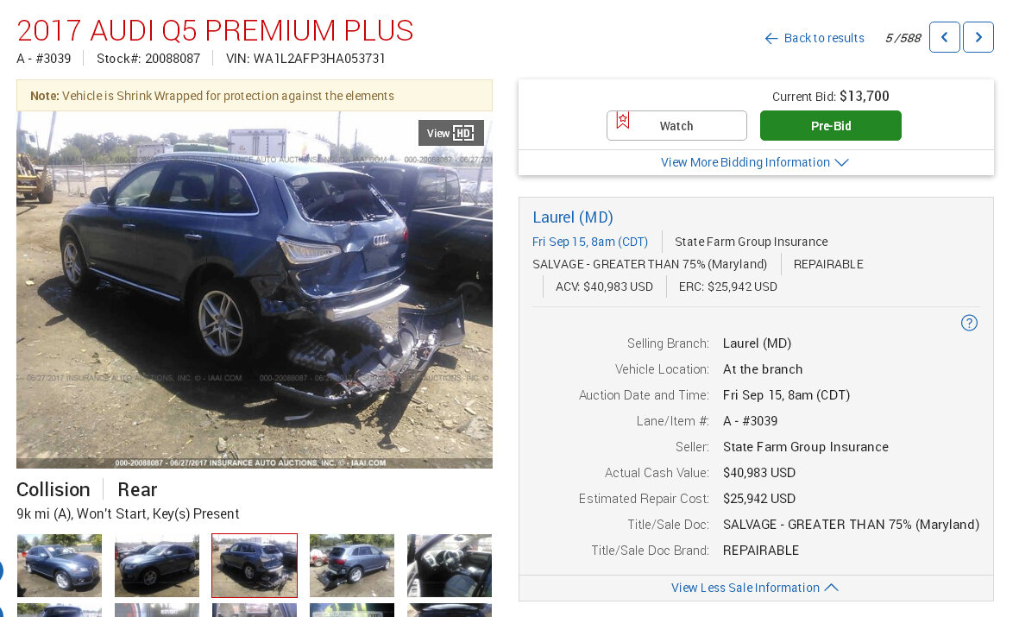Click the bookmark star icon on Watch
This screenshot has width=1019, height=617.
(623, 121)
